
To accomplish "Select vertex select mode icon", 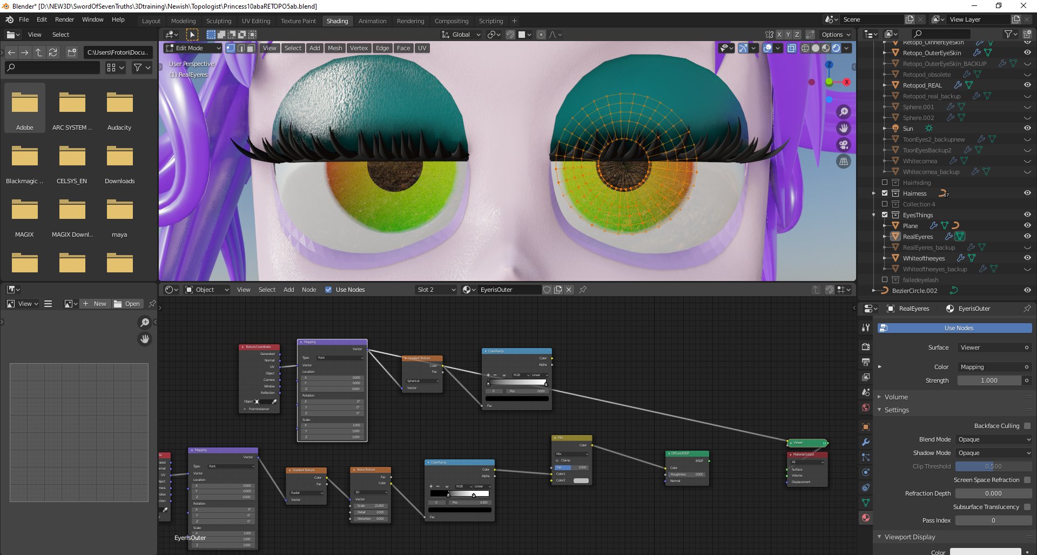I will (231, 48).
